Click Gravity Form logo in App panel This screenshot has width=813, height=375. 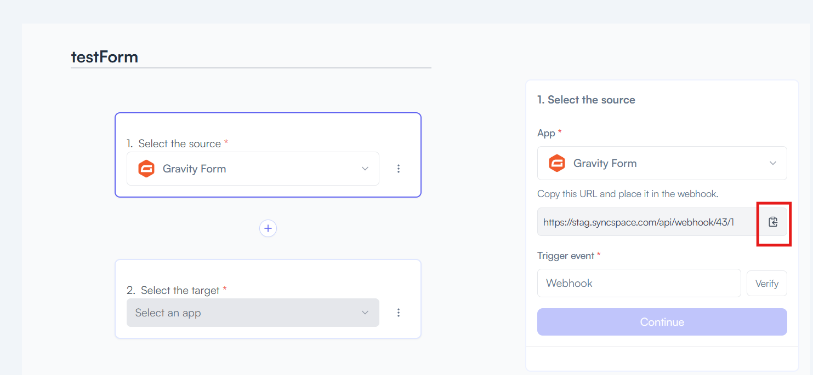(x=557, y=163)
